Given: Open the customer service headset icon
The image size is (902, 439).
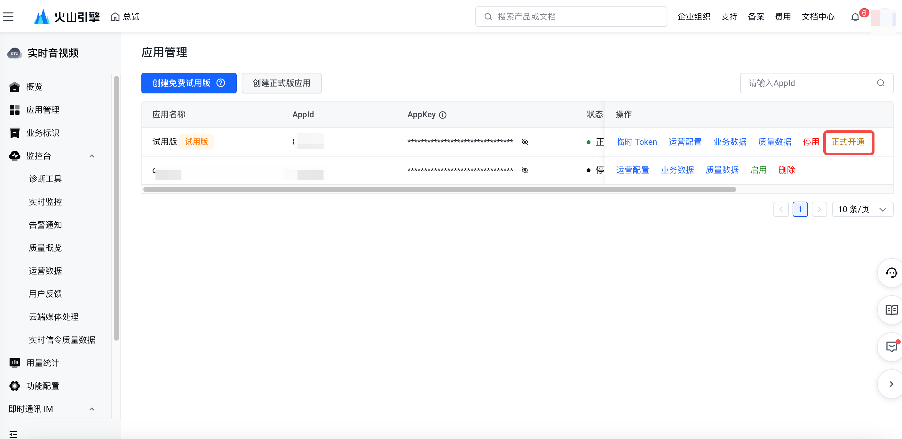Looking at the screenshot, I should 891,273.
